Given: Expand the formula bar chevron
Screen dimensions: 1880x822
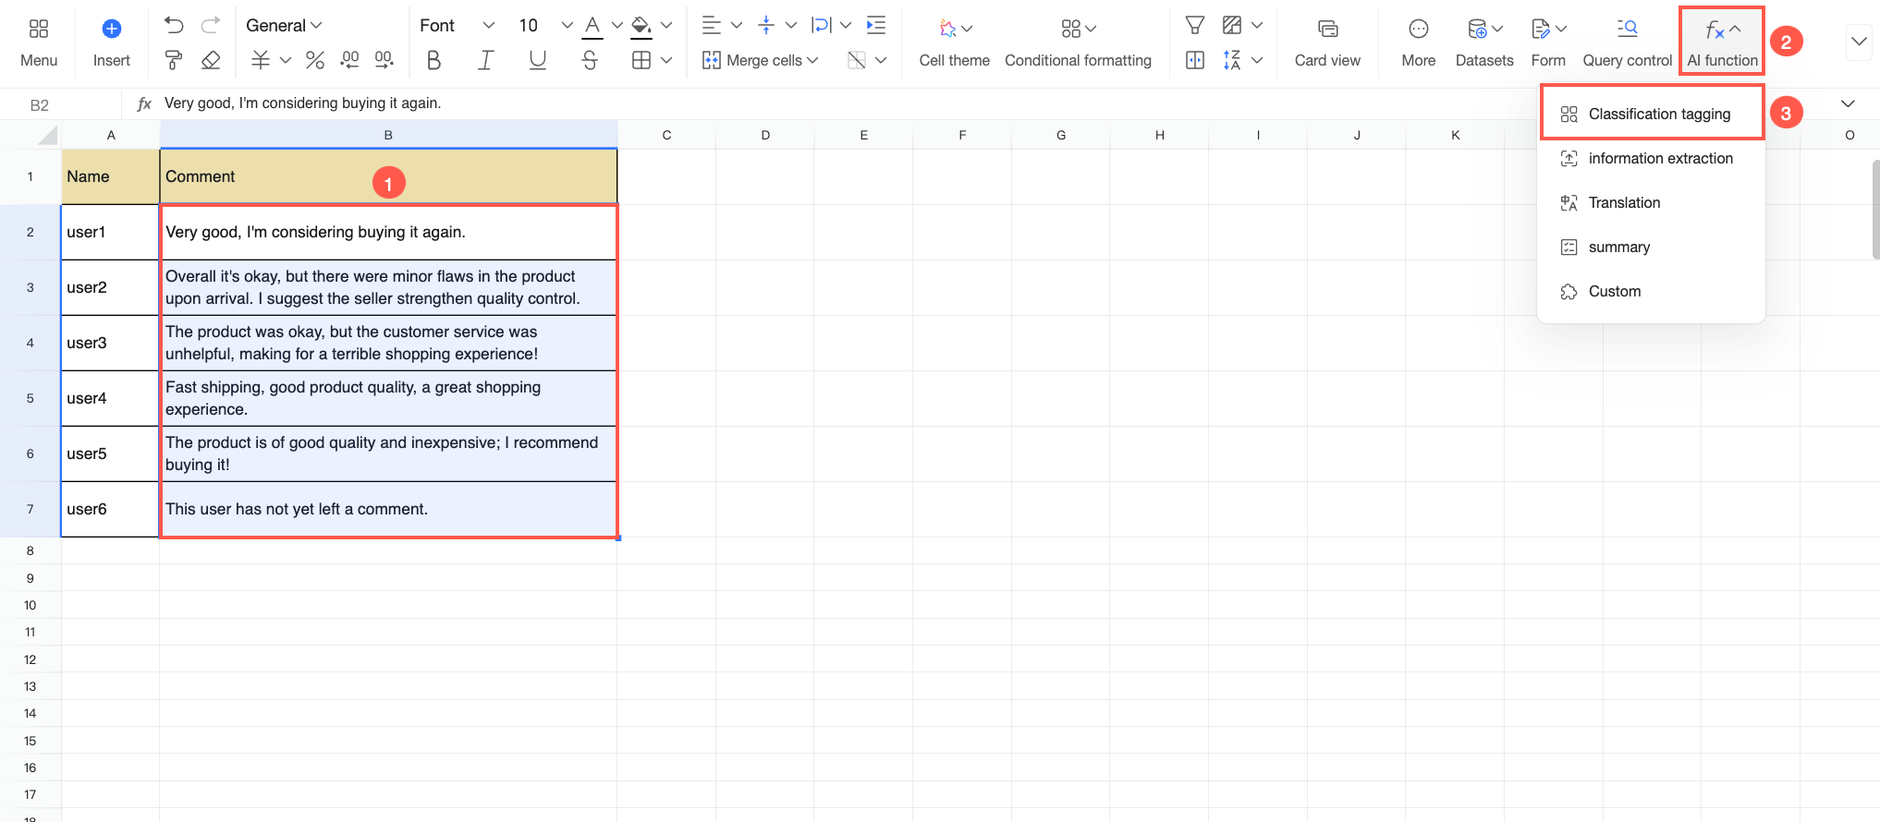Looking at the screenshot, I should (x=1848, y=103).
